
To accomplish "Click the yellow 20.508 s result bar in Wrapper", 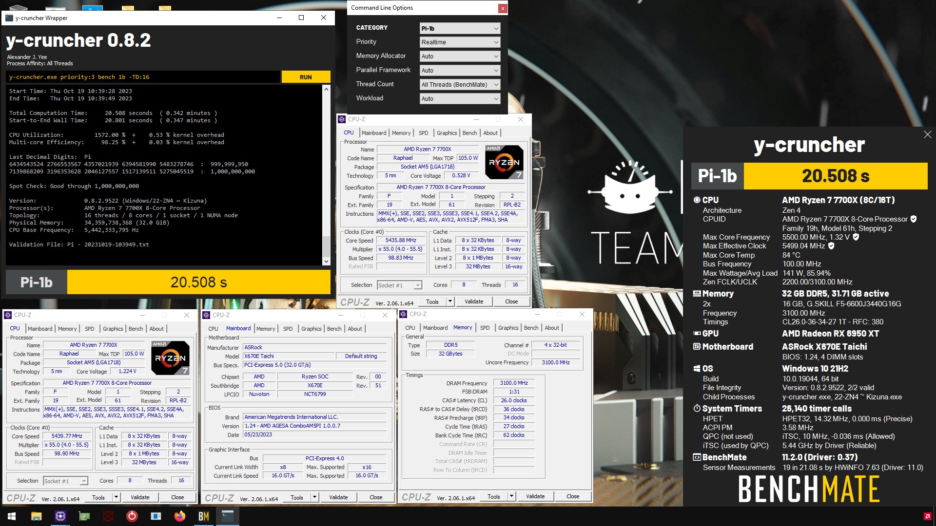I will coord(198,282).
